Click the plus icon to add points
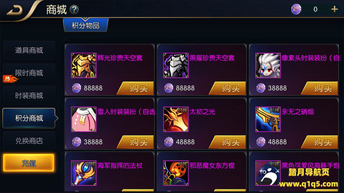 pos(334,9)
